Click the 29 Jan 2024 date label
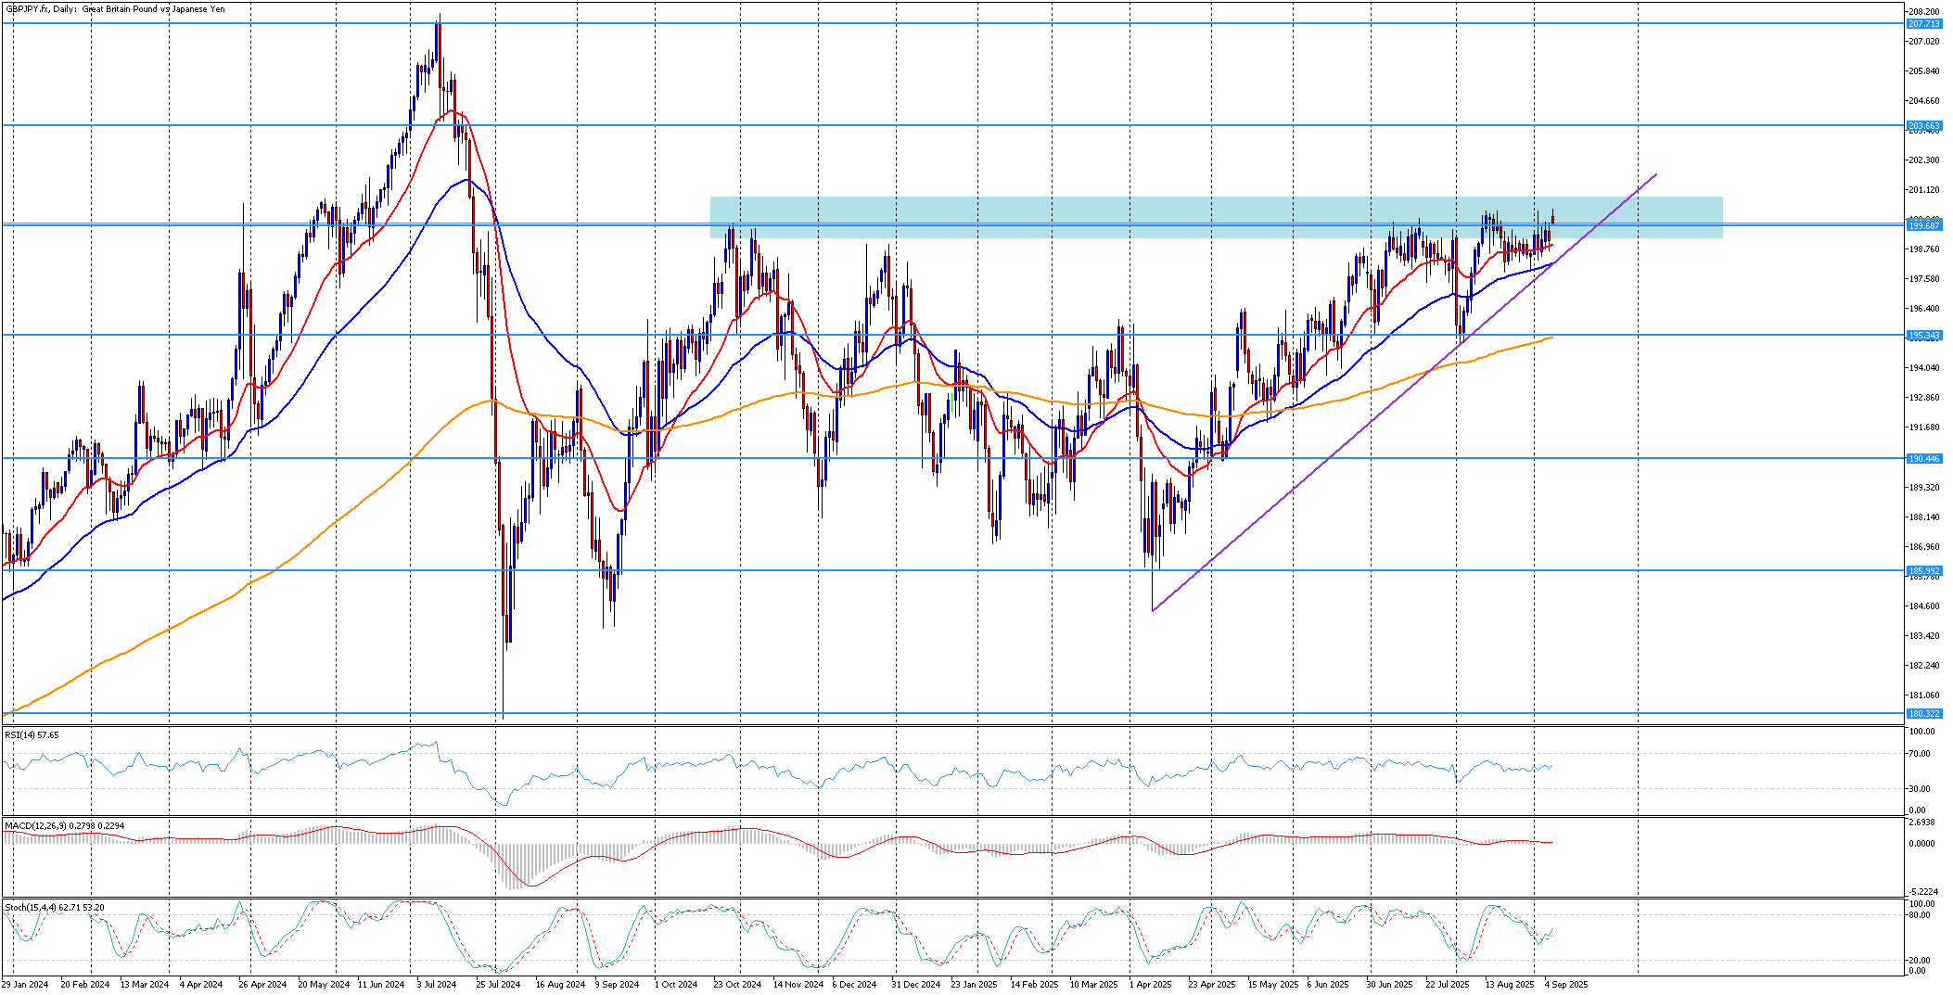The width and height of the screenshot is (1953, 995). [x=25, y=985]
